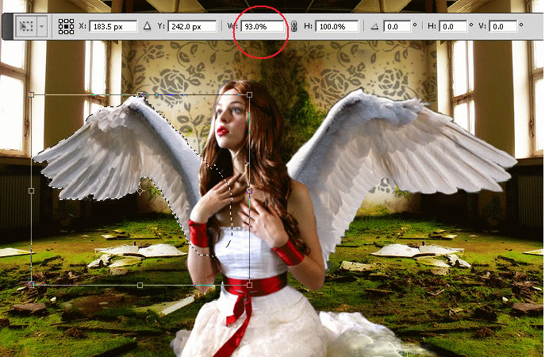Image resolution: width=545 pixels, height=357 pixels.
Task: Click the horizontal skew H field
Action: pyautogui.click(x=453, y=26)
